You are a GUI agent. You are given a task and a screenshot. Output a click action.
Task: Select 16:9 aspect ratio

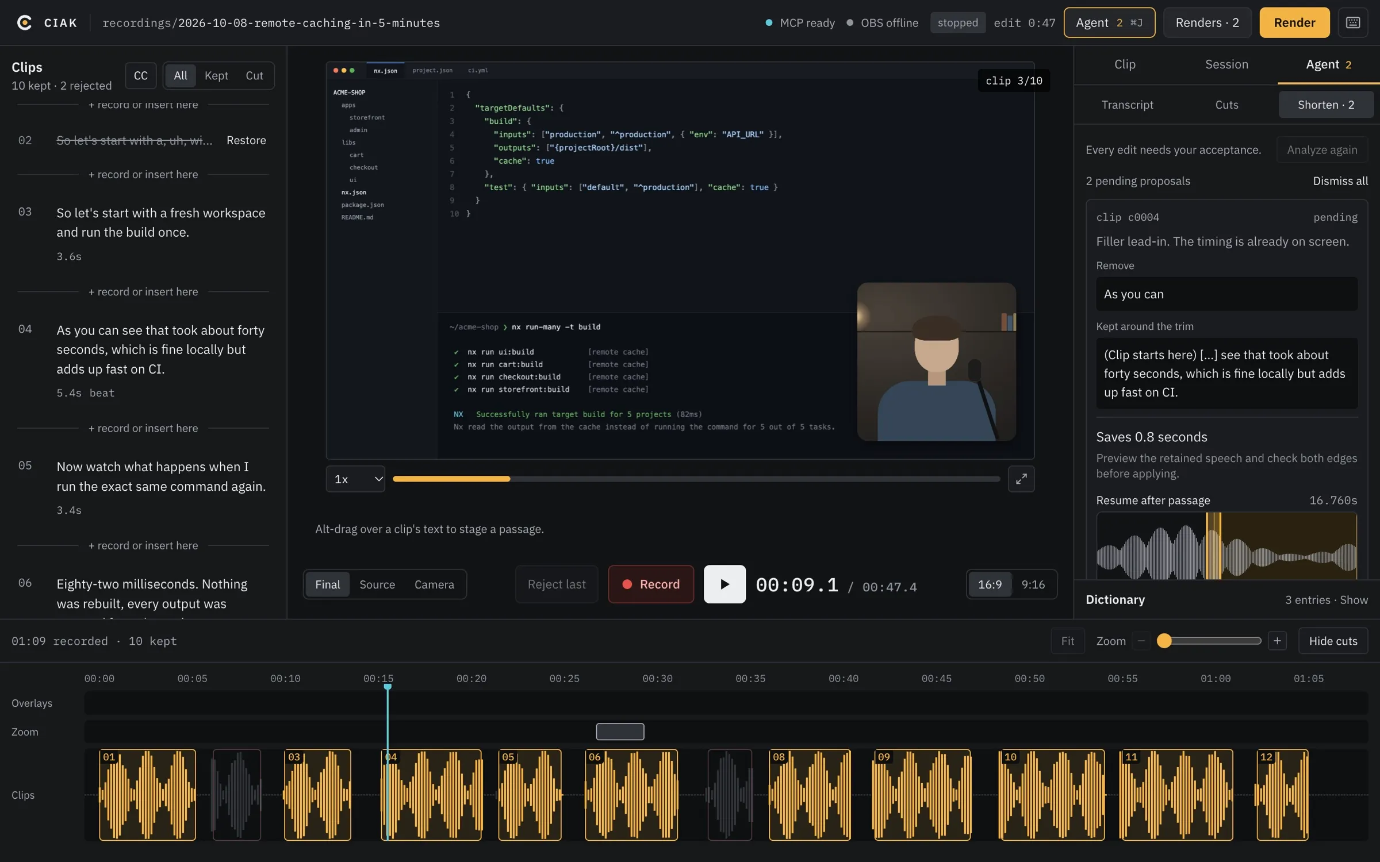click(x=990, y=584)
